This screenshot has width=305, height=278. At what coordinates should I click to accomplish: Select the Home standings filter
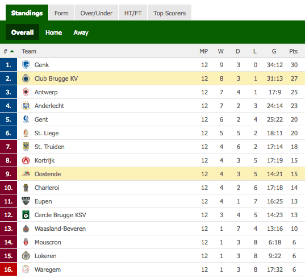(54, 32)
